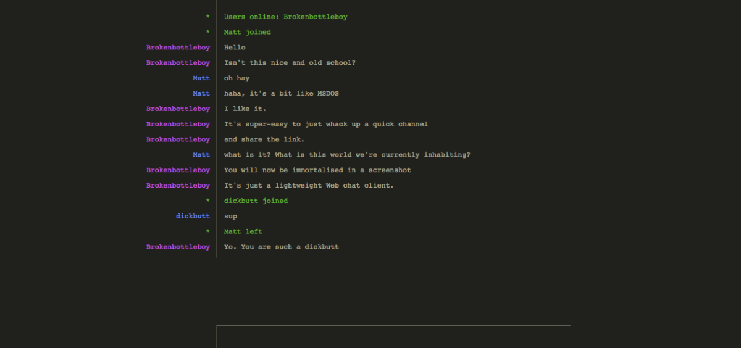Click the message "It's just a lightweight Web chat client."
The height and width of the screenshot is (348, 741).
[x=309, y=186]
